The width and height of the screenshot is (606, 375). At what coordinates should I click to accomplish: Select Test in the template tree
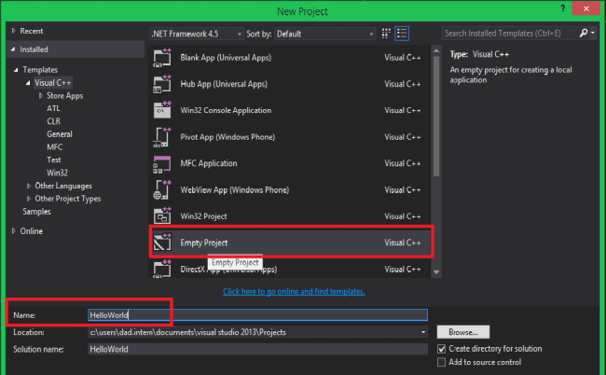54,160
